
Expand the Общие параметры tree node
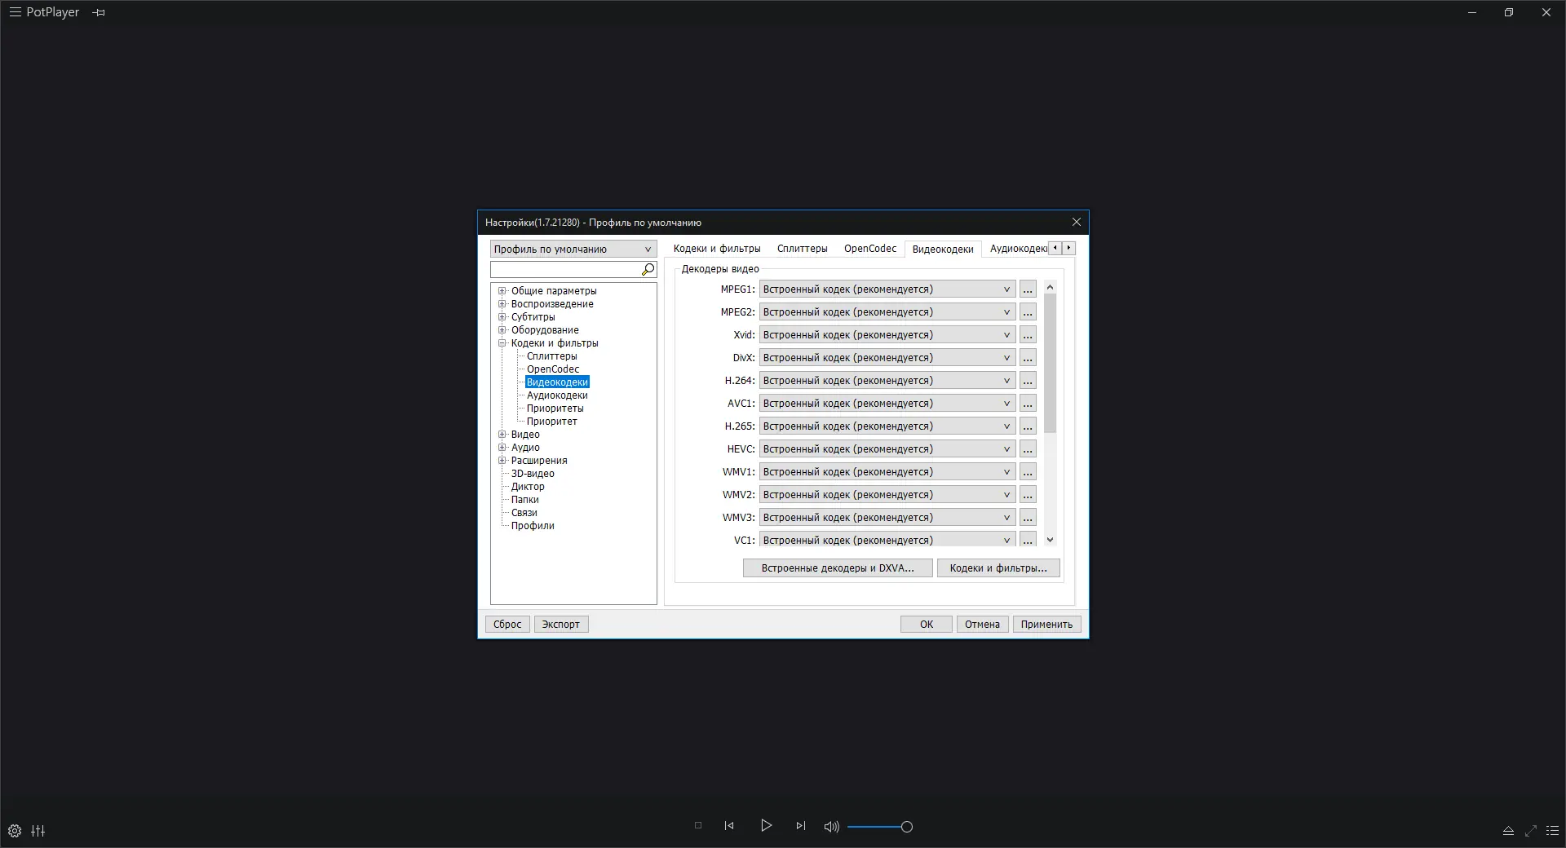(x=502, y=291)
